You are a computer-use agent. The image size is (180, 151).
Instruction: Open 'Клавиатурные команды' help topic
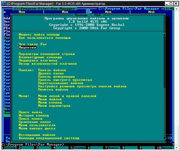pos(40,57)
